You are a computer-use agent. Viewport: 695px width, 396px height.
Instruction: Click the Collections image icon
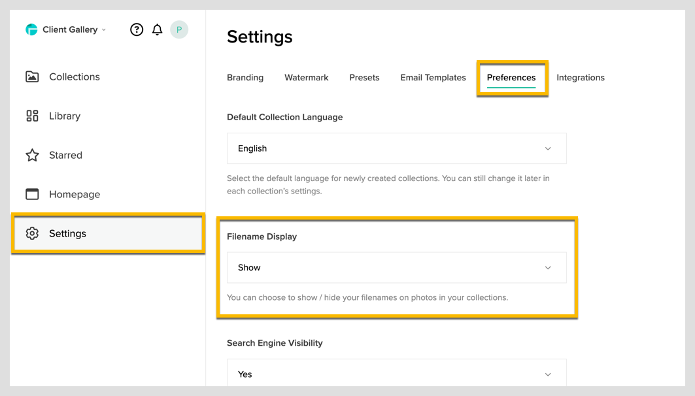[x=32, y=76]
